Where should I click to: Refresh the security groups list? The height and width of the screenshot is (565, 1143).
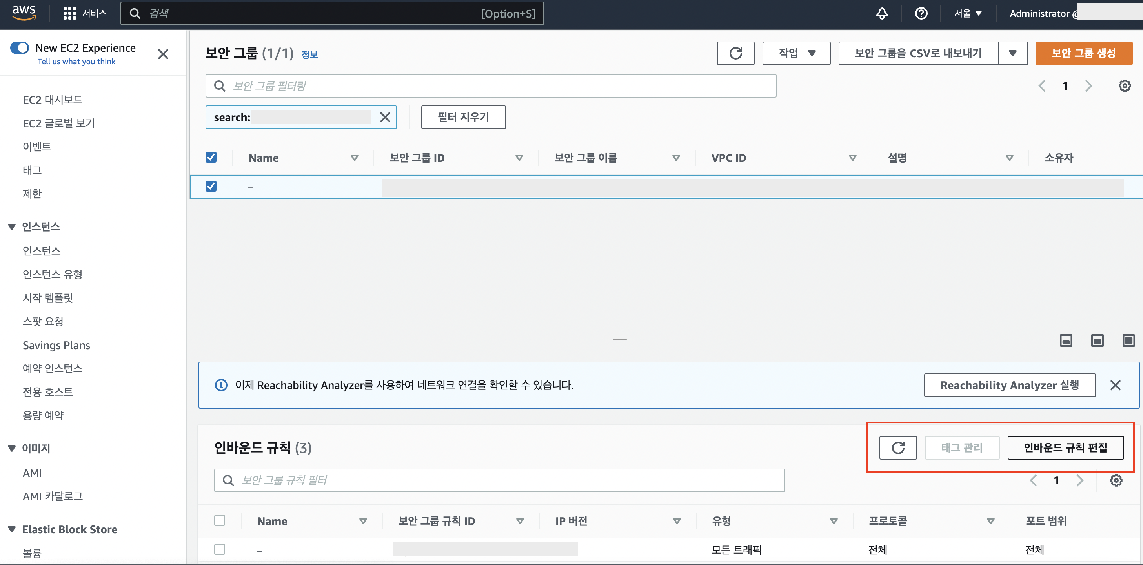[735, 53]
